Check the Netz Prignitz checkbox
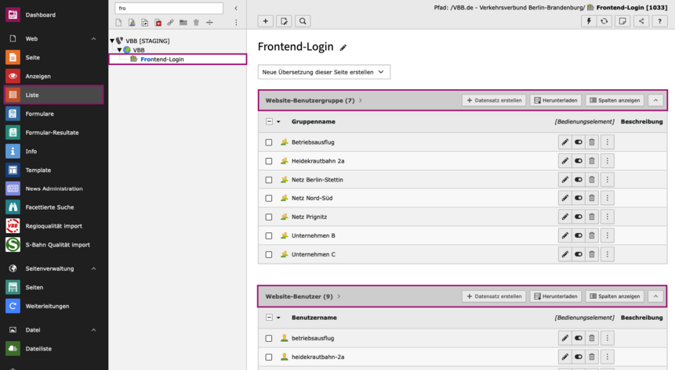The width and height of the screenshot is (675, 370). [x=269, y=217]
